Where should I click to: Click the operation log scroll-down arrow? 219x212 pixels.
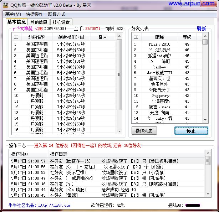tap(208, 194)
